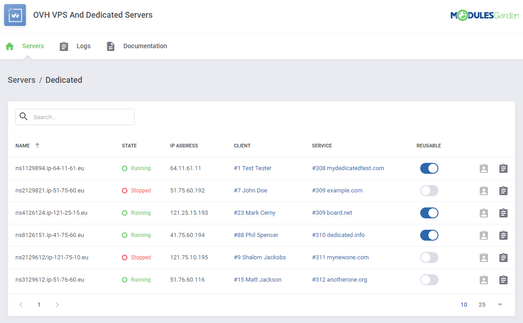The width and height of the screenshot is (523, 323).
Task: Switch to the Servers tab
Action: tap(33, 46)
